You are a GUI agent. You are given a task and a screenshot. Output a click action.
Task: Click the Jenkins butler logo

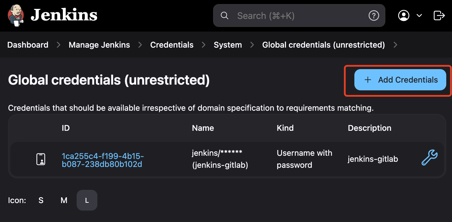(x=16, y=15)
